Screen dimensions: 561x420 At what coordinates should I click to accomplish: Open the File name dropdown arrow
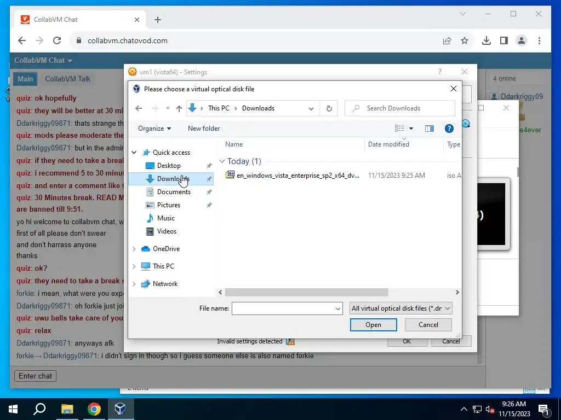click(337, 308)
